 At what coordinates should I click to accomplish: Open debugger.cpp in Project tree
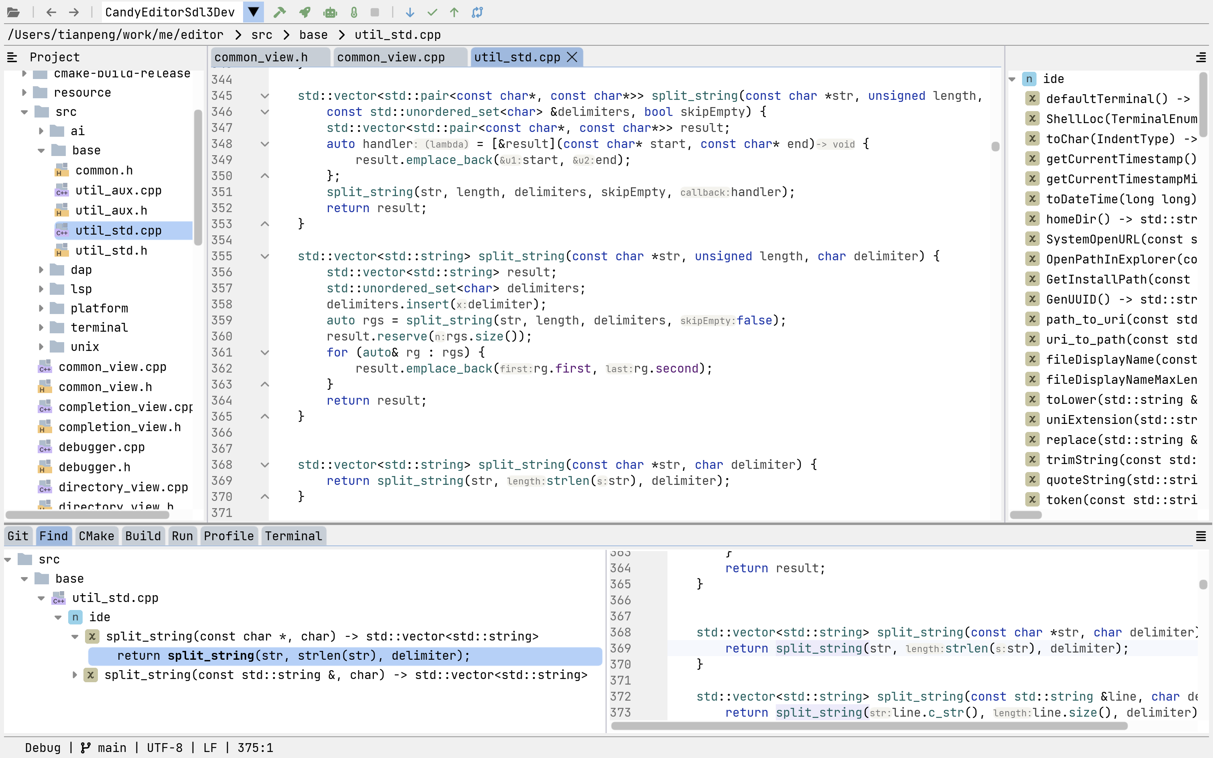(x=101, y=447)
